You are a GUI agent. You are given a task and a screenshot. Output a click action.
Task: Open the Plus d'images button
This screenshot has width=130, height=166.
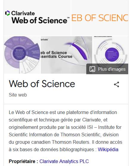(107, 69)
